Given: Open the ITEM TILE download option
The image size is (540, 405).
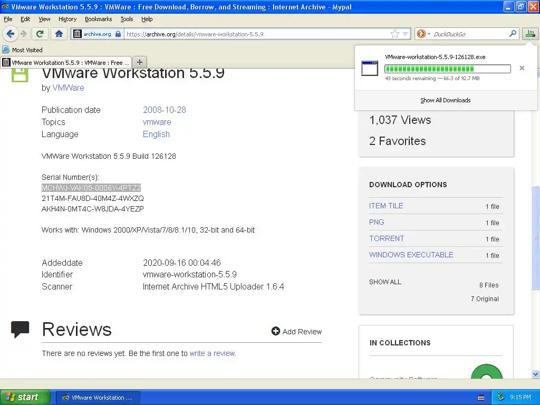Looking at the screenshot, I should click(x=386, y=206).
